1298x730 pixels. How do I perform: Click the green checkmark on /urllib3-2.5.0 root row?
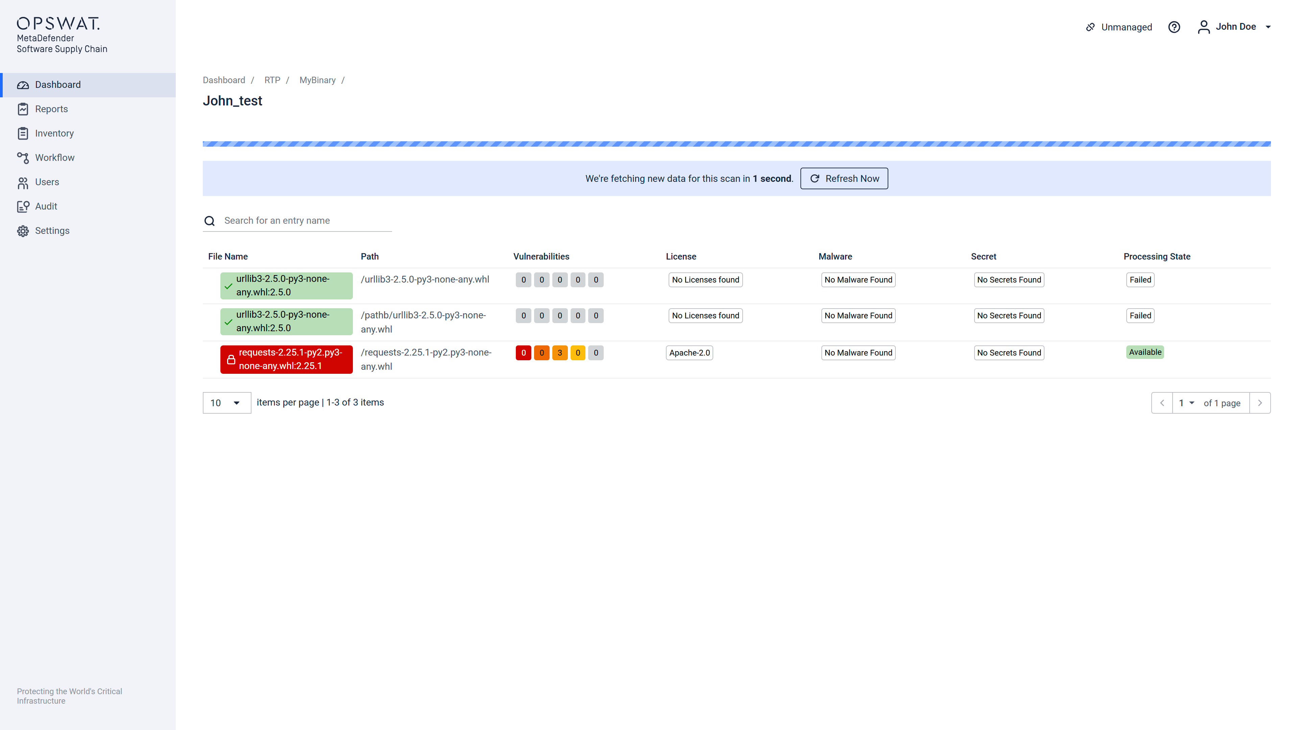[228, 286]
